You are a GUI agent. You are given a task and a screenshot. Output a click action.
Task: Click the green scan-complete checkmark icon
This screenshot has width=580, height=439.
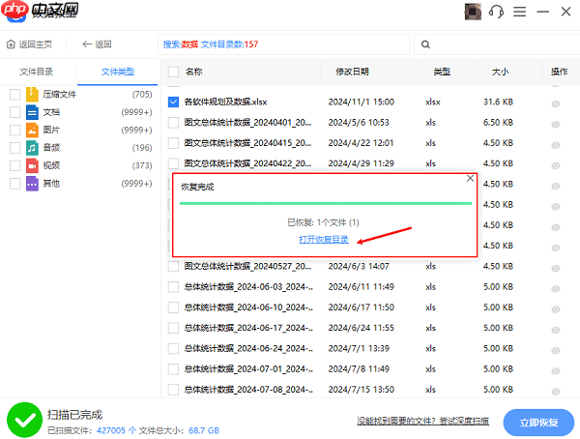pyautogui.click(x=24, y=420)
